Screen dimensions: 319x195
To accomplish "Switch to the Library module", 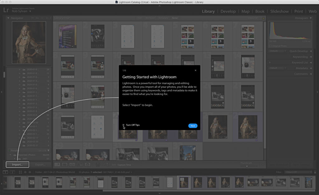I will pyautogui.click(x=208, y=12).
